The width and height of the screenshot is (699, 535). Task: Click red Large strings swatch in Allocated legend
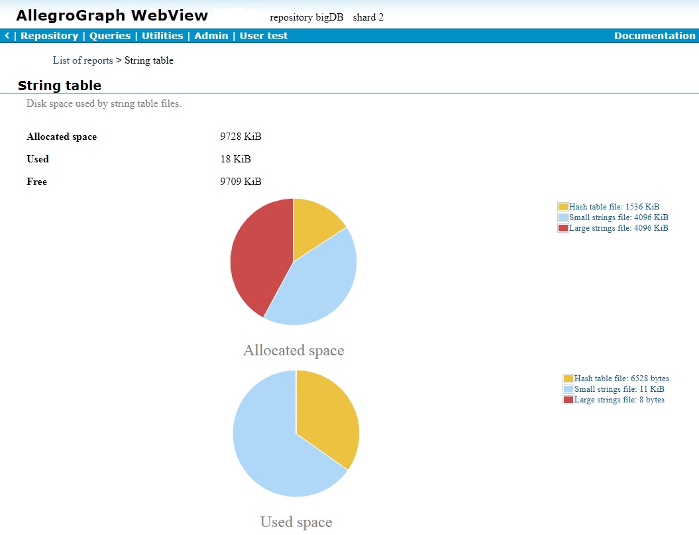563,228
